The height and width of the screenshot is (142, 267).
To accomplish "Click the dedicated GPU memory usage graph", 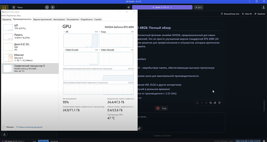I will pyautogui.click(x=98, y=75).
